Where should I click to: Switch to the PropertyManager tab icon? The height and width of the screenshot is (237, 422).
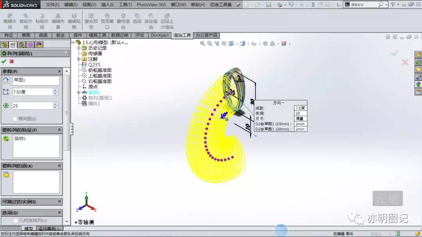(x=13, y=45)
